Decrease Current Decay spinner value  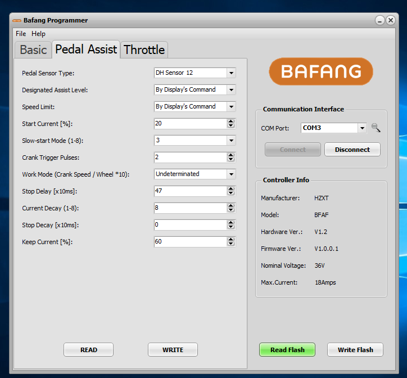230,210
